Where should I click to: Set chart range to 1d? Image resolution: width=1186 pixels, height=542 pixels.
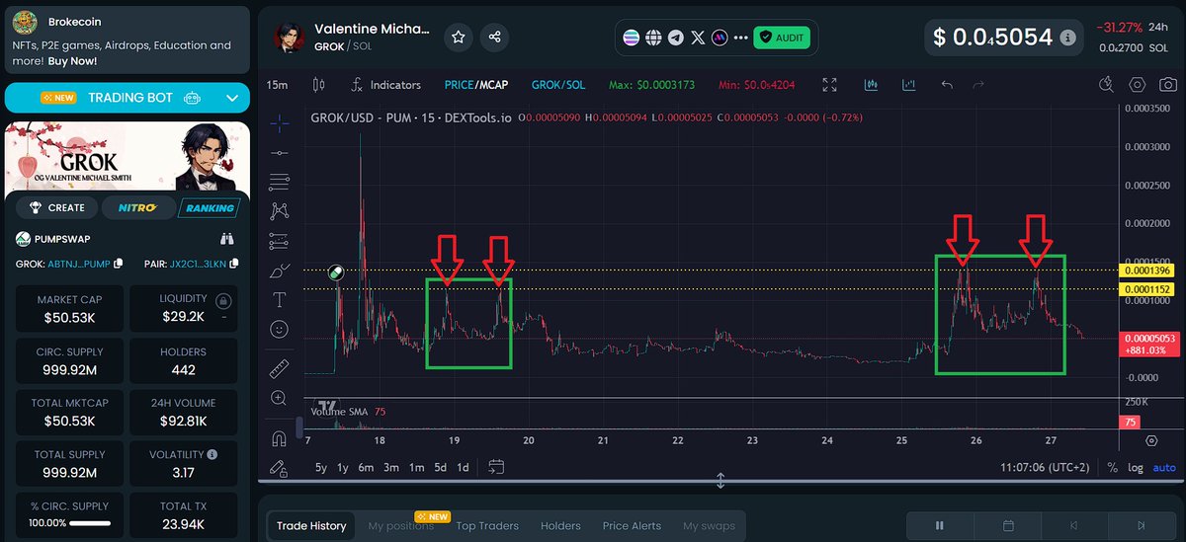click(x=463, y=468)
